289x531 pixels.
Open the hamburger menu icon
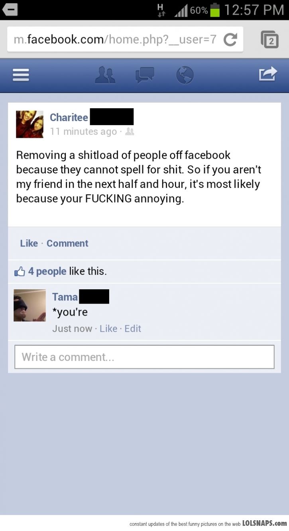[21, 75]
